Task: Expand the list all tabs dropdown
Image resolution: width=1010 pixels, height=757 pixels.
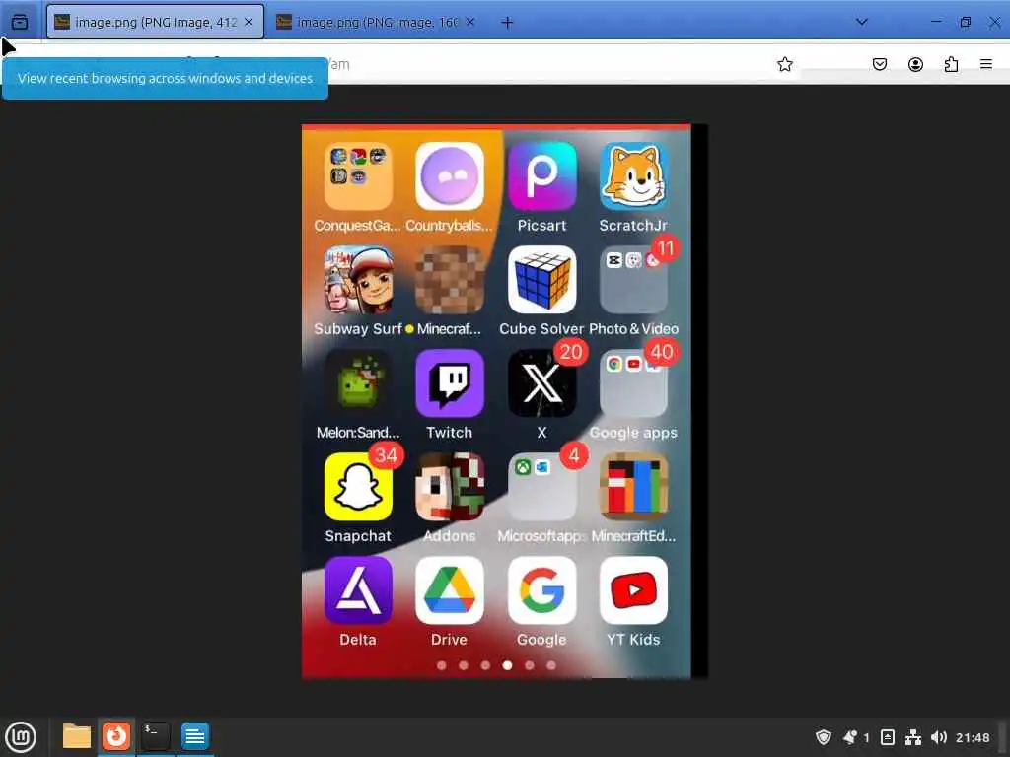Action: (861, 22)
